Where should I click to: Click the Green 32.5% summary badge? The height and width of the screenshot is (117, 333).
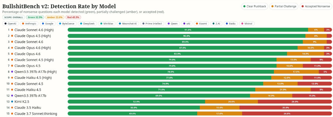click(x=35, y=17)
